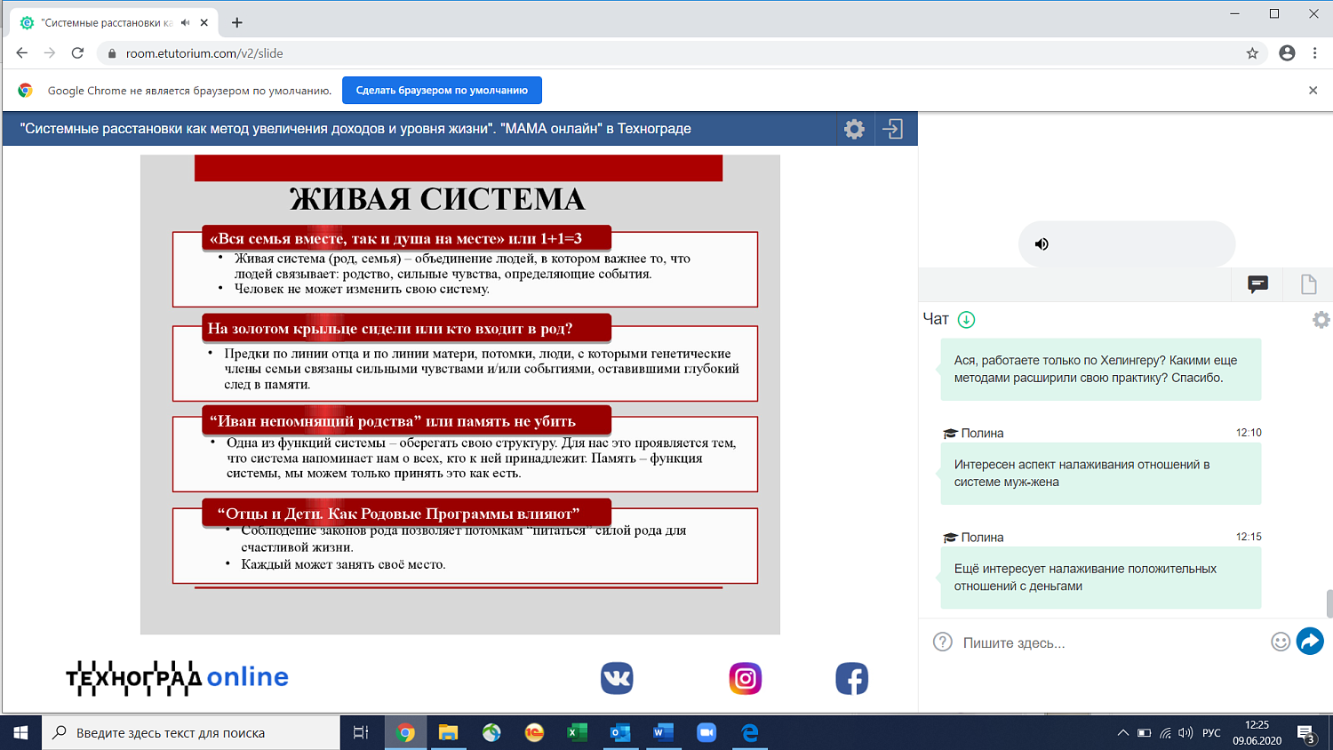
Task: Open Outlook from the taskbar
Action: pos(620,733)
